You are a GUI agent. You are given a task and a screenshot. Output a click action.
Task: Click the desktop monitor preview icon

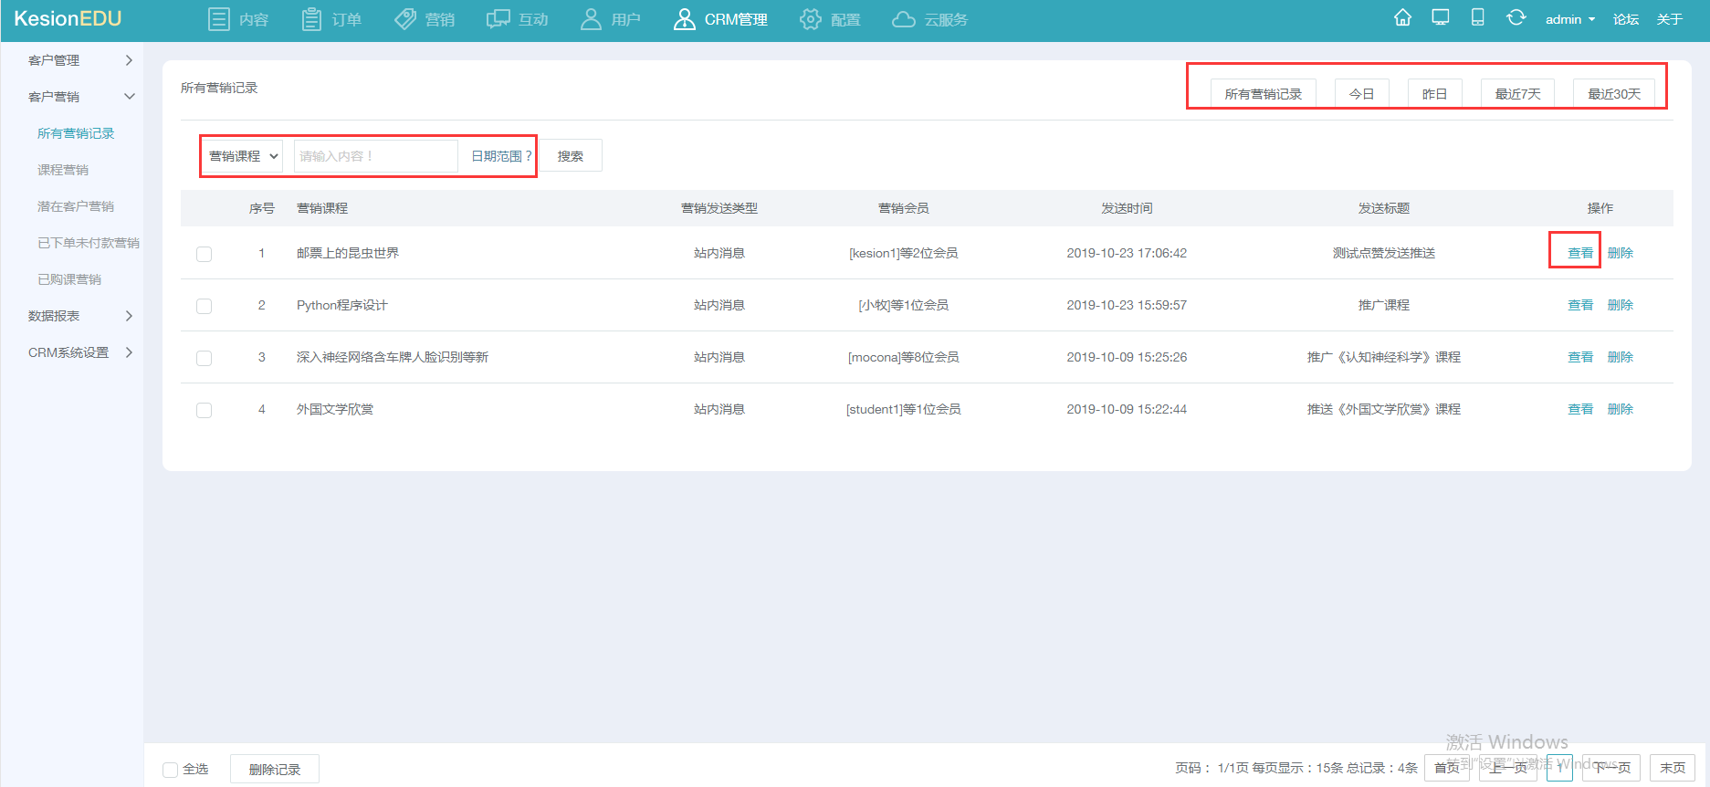(x=1441, y=18)
